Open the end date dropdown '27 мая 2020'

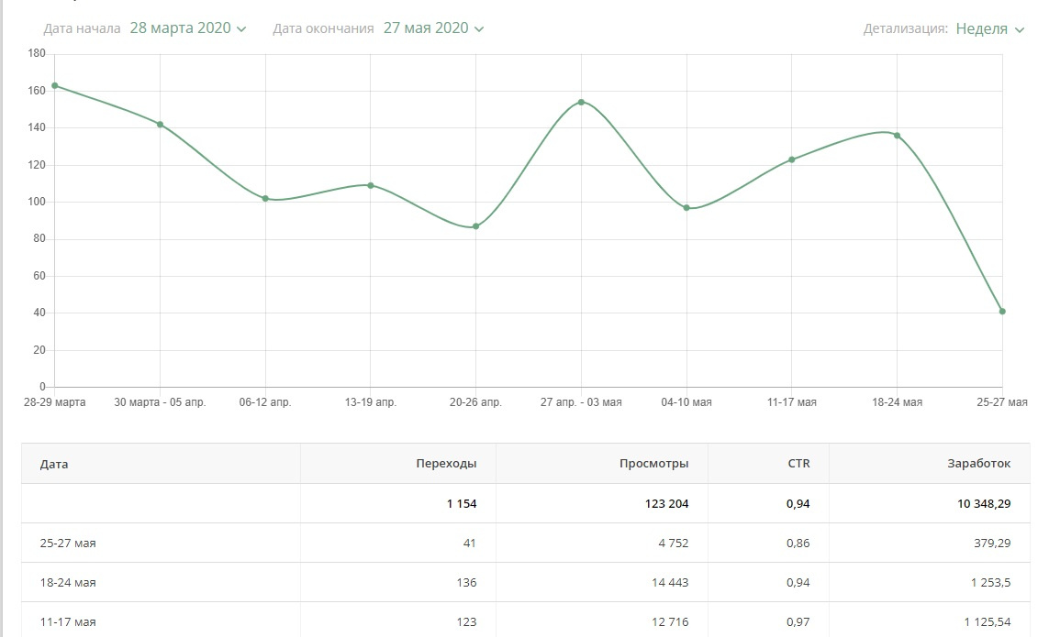(433, 28)
